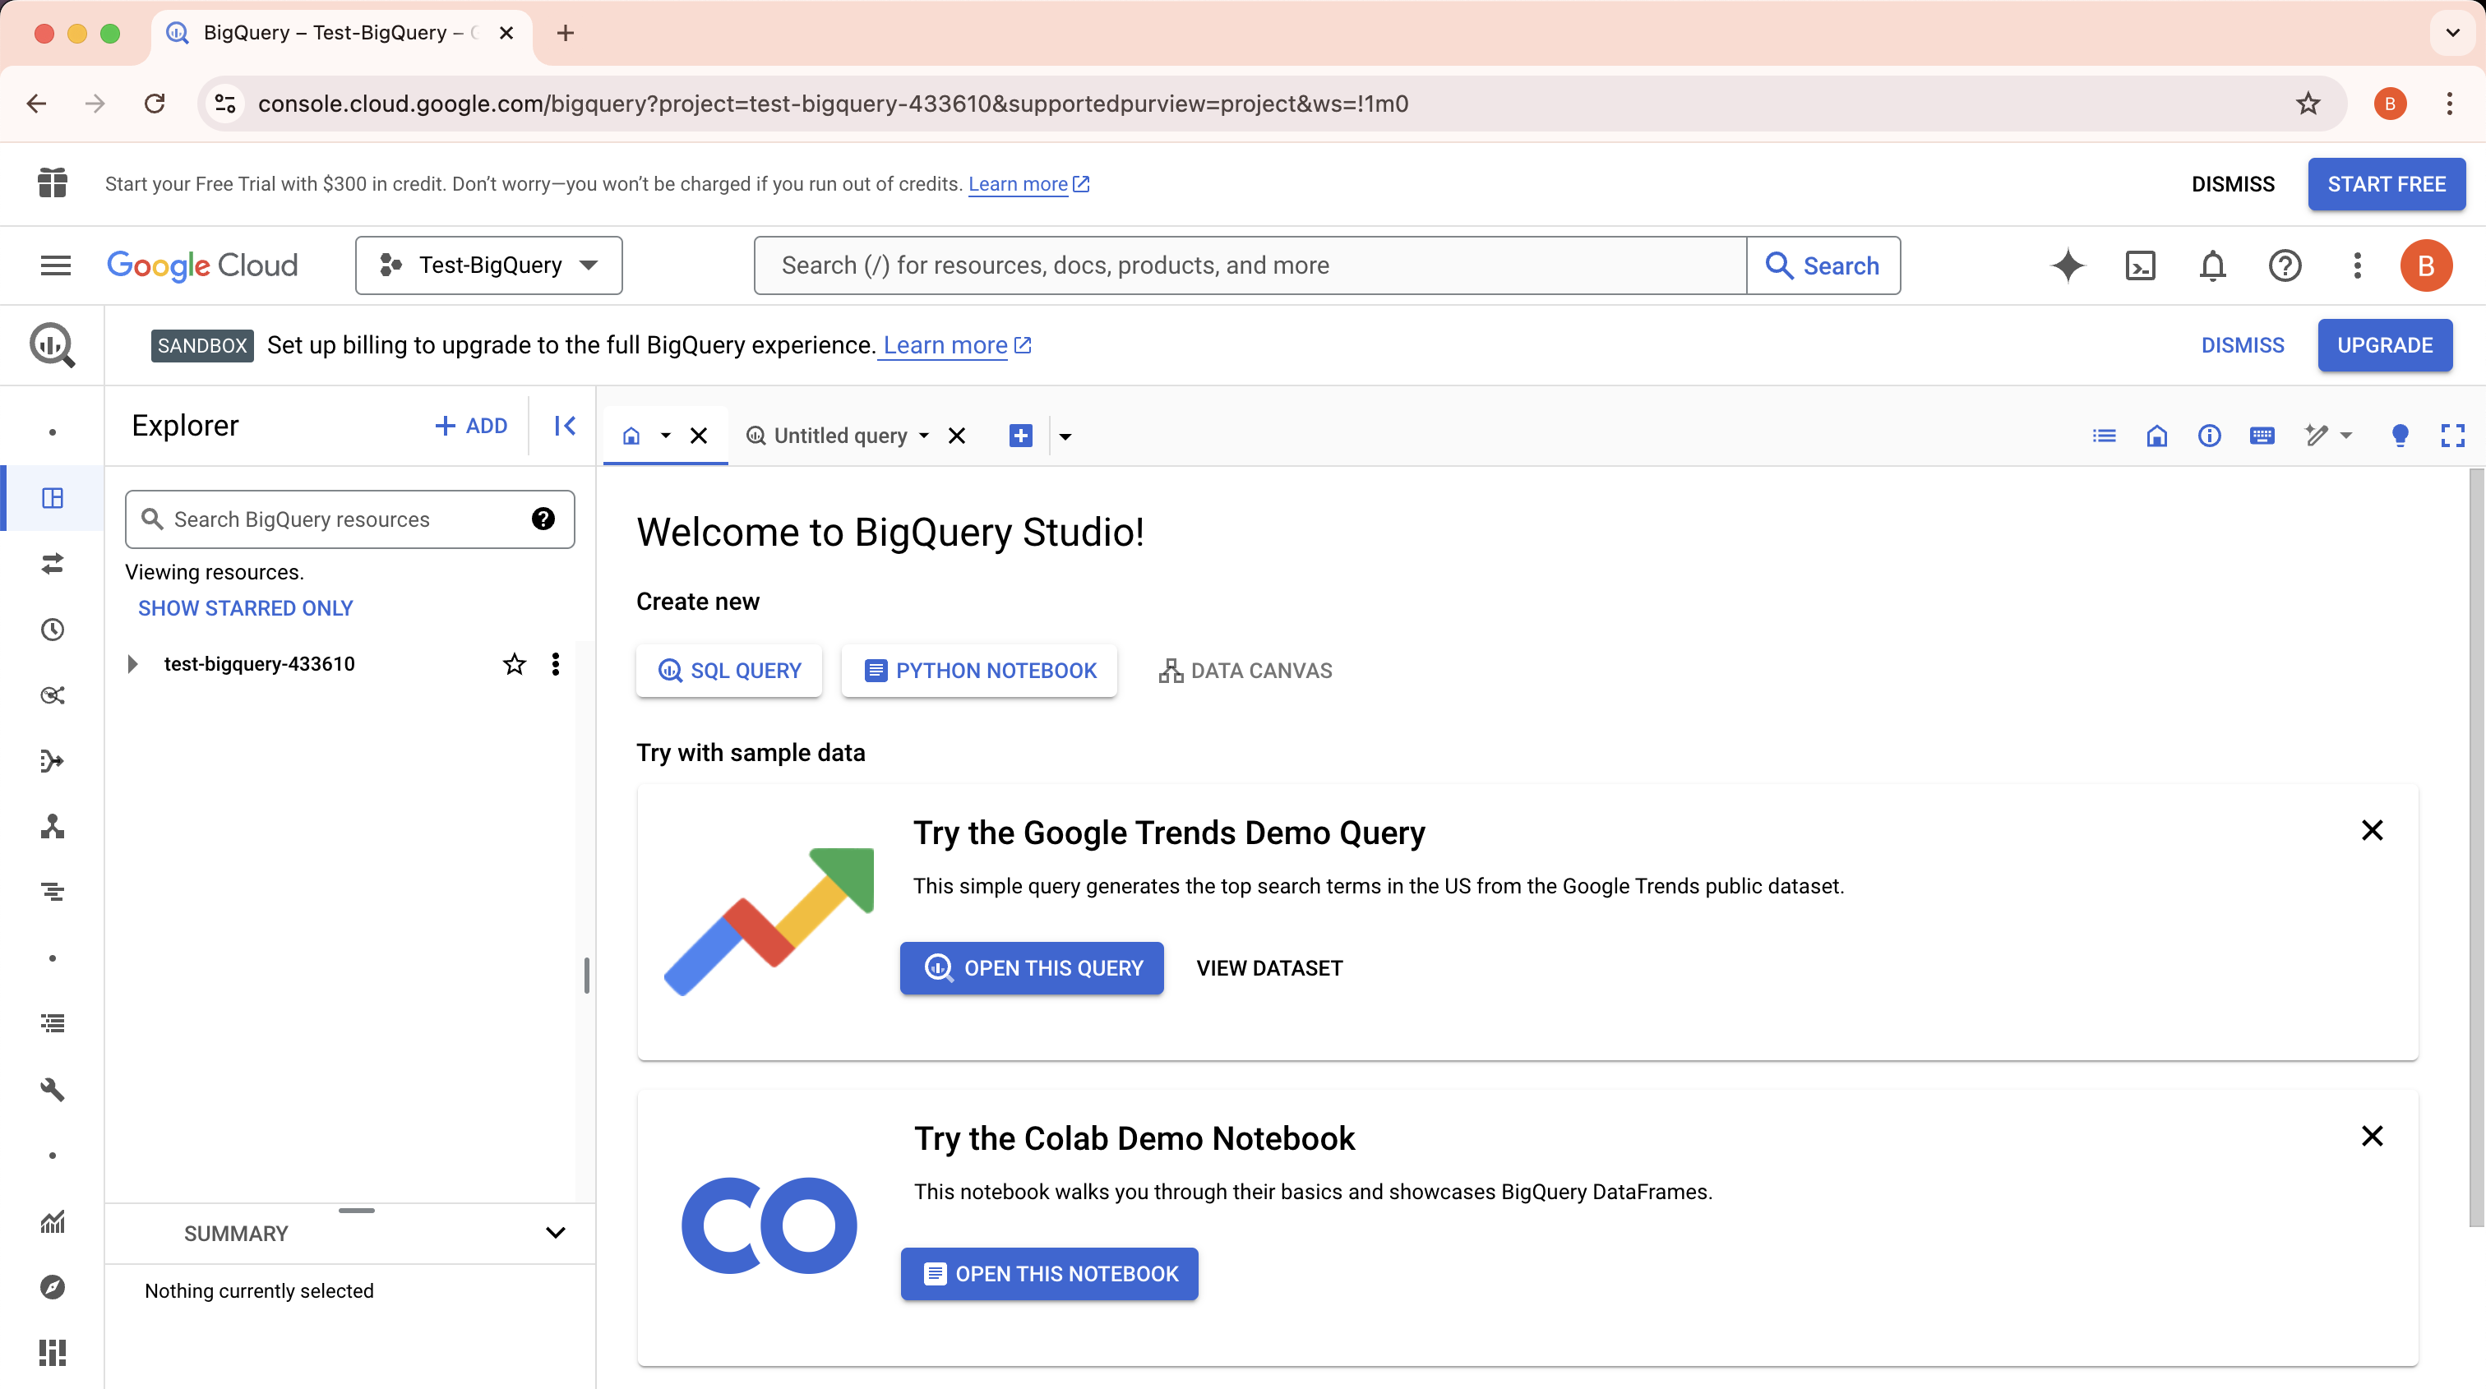Switch to the home welcome tab
The width and height of the screenshot is (2486, 1389).
click(631, 436)
